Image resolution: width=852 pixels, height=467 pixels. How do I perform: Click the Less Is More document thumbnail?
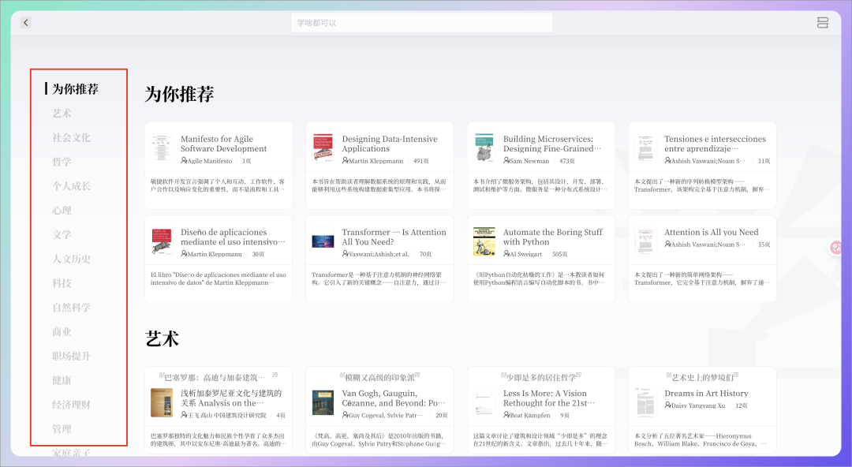[x=484, y=403]
